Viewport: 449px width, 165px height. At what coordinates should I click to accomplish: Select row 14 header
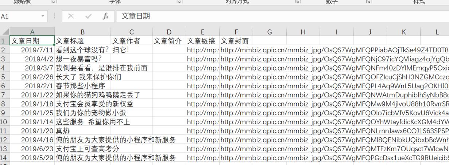5,158
